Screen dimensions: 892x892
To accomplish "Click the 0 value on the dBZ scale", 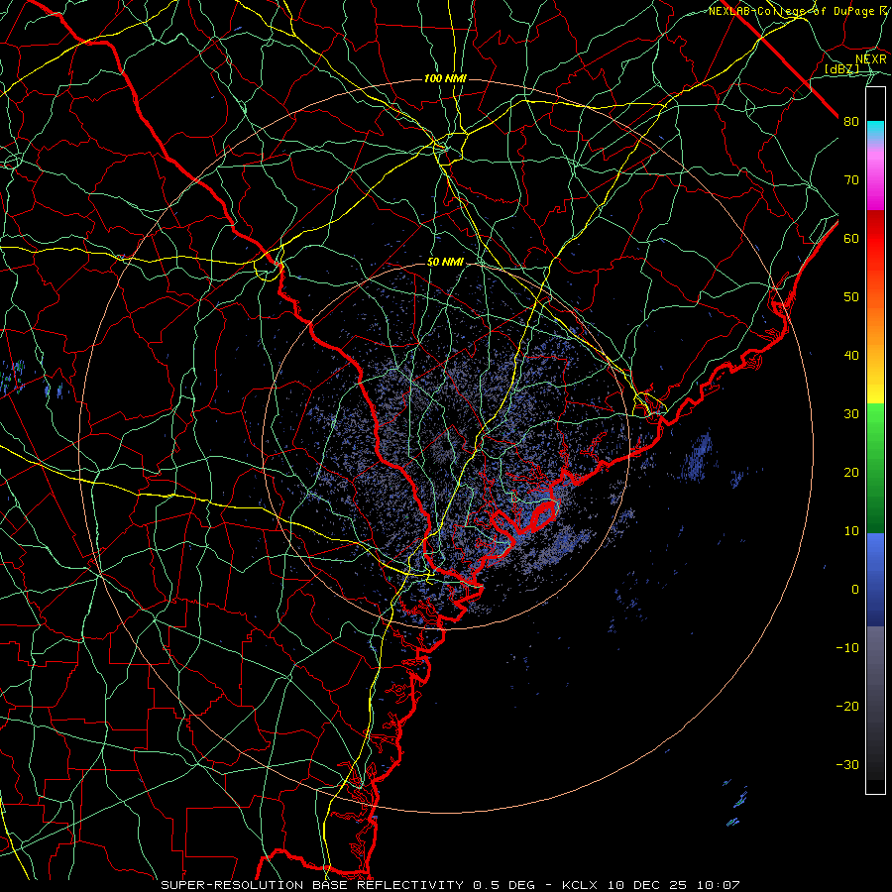I will pos(855,590).
